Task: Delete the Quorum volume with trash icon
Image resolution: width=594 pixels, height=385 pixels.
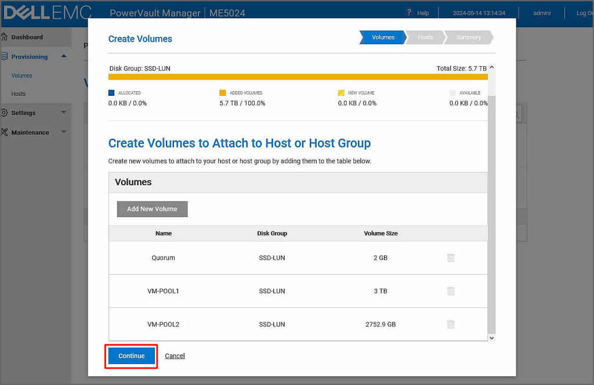Action: 451,258
